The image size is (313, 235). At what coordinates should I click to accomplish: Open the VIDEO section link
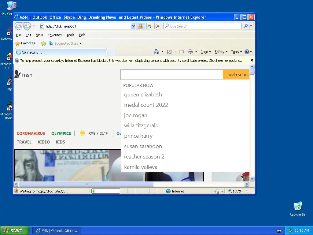[x=43, y=142]
